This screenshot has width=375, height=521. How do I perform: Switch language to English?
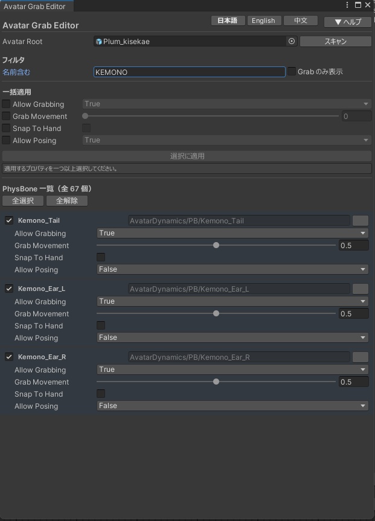point(264,21)
